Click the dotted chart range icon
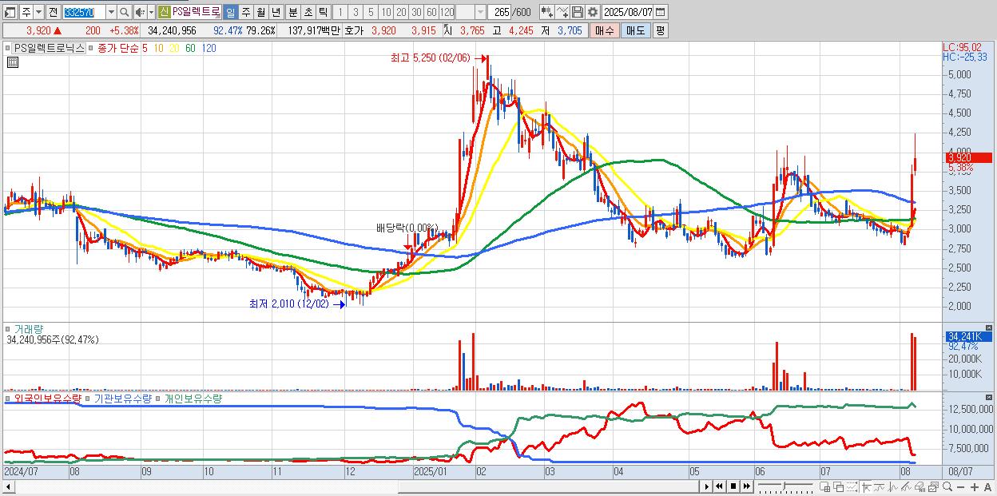The width and height of the screenshot is (997, 496). point(852,486)
